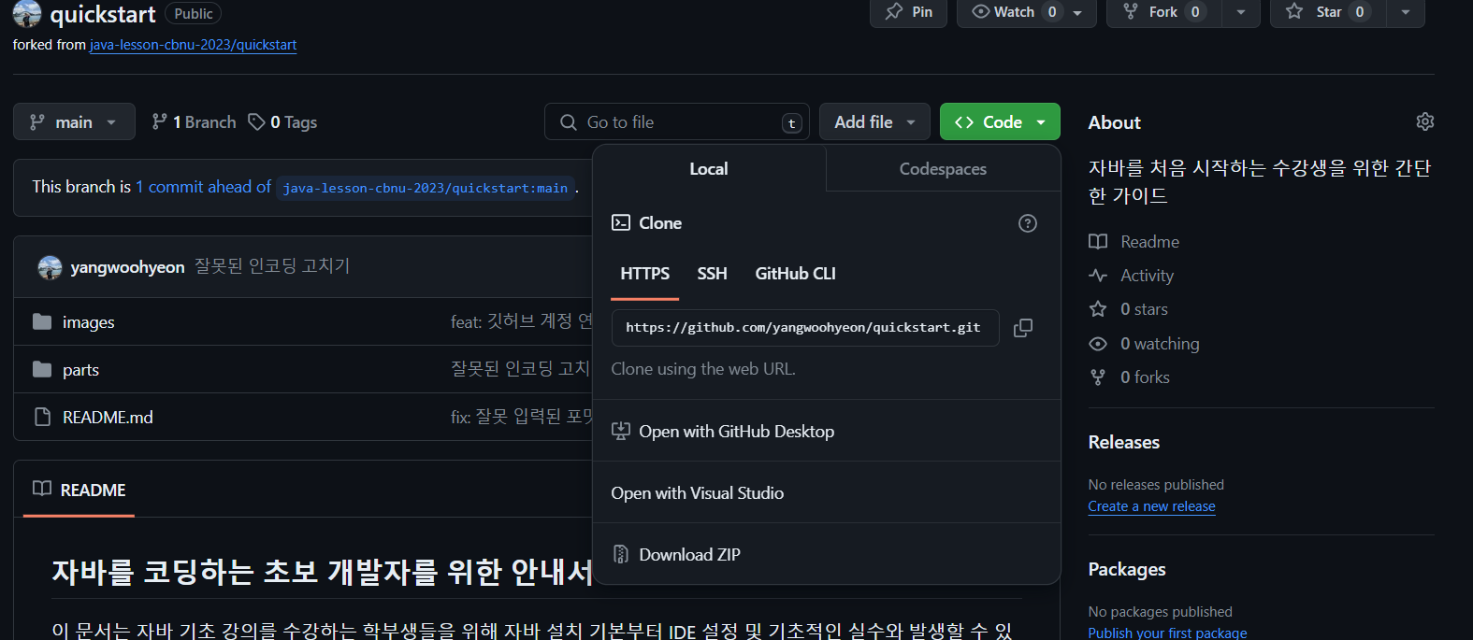Open the 0 Tags link

pyautogui.click(x=282, y=122)
